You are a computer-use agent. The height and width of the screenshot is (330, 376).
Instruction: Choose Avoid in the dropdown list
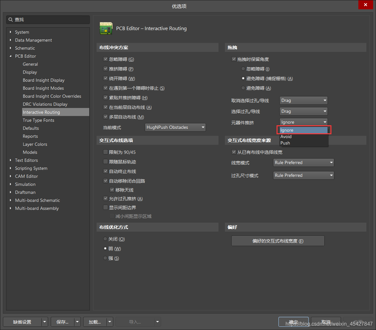pos(303,136)
